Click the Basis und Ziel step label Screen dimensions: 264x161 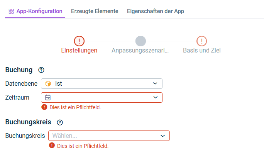click(202, 51)
